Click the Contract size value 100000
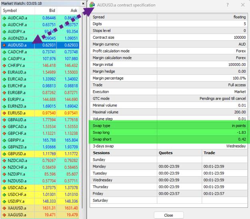Screen dimensions: 250x219 click(x=240, y=38)
